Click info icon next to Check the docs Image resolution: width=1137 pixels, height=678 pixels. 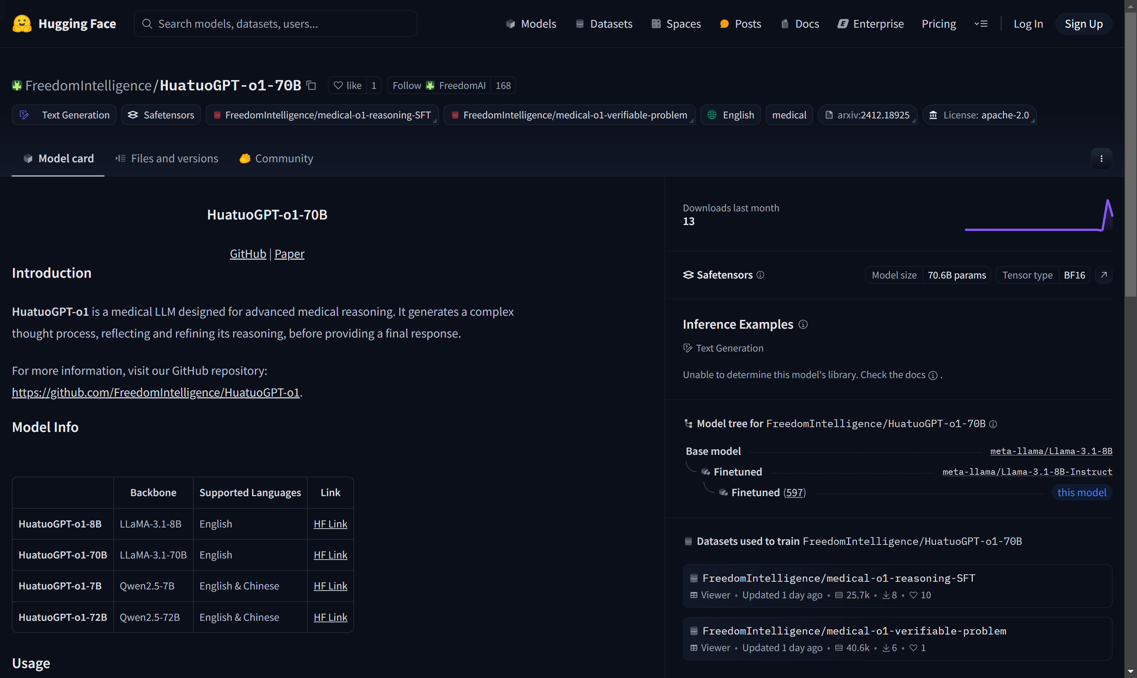[933, 375]
